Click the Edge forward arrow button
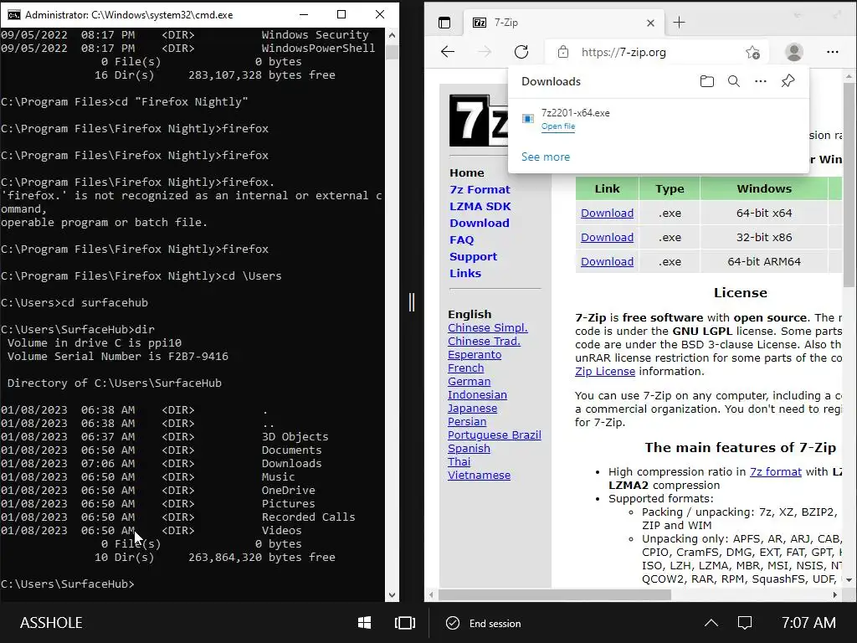Viewport: 857px width, 643px height. [x=485, y=52]
